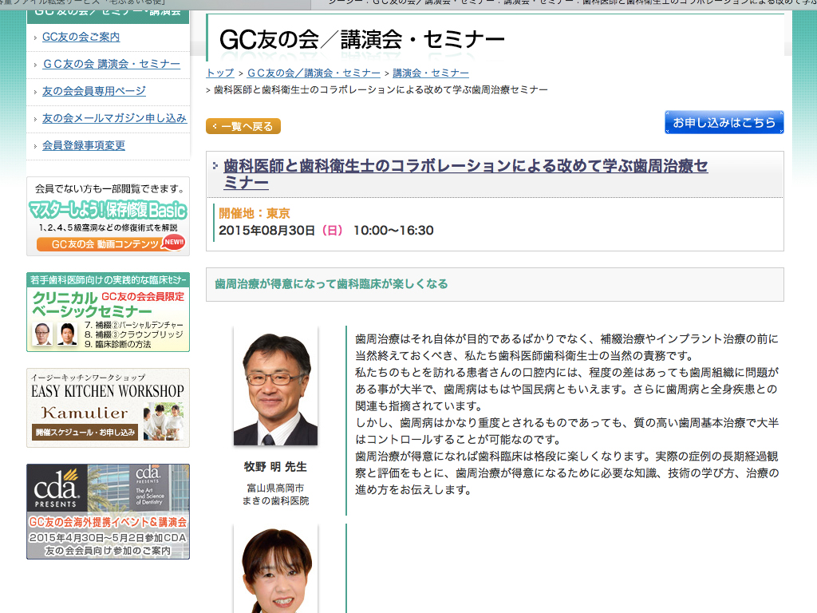Click the date 2015年08月30日 text
Image resolution: width=817 pixels, height=613 pixels.
[x=266, y=231]
